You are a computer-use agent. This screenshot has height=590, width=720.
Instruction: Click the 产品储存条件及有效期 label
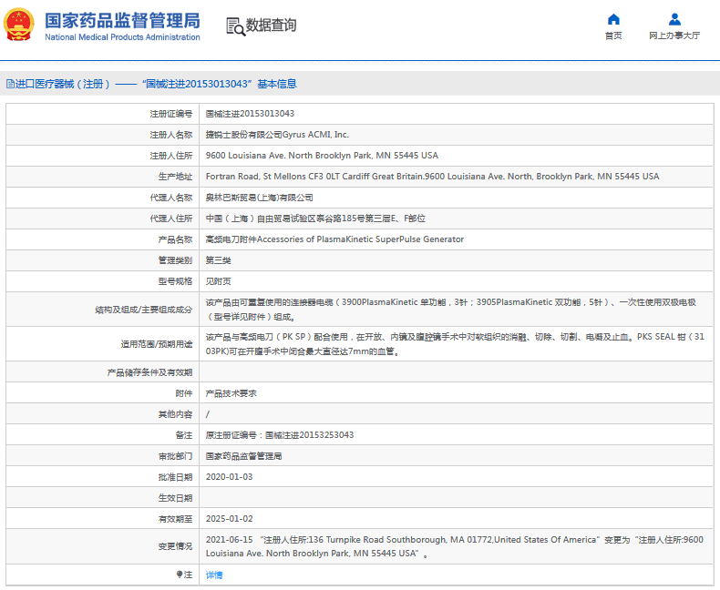(x=149, y=372)
